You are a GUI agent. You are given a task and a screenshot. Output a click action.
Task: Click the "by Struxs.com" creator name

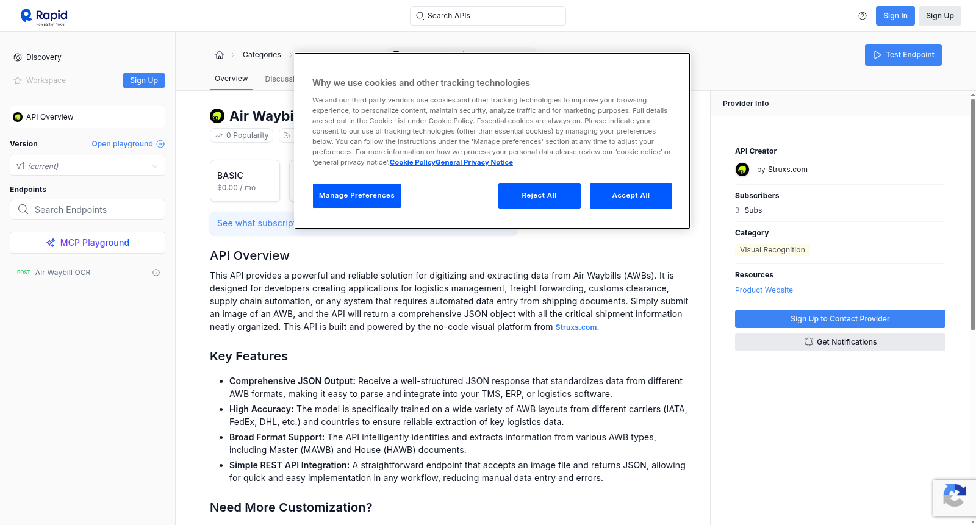pyautogui.click(x=782, y=170)
